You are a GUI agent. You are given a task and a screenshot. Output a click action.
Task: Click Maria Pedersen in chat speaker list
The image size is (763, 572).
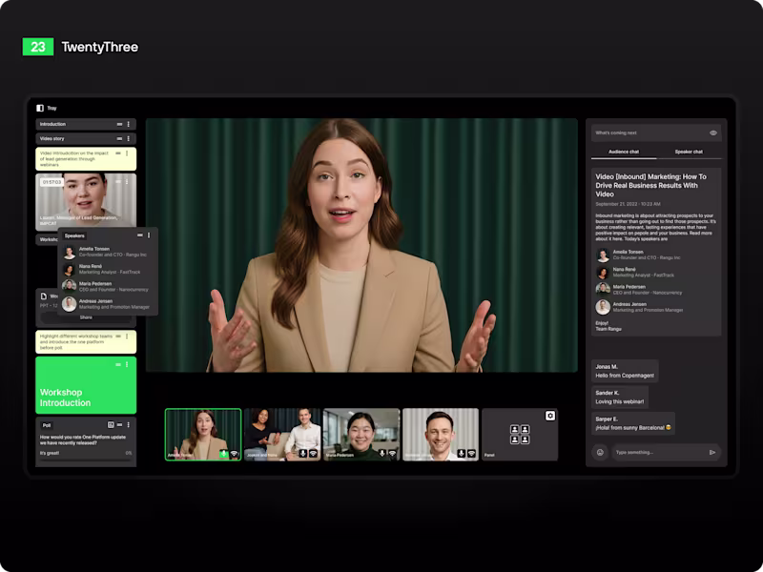[x=639, y=290]
